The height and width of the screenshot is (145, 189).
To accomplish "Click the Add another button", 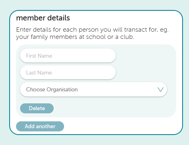I will click(40, 126).
